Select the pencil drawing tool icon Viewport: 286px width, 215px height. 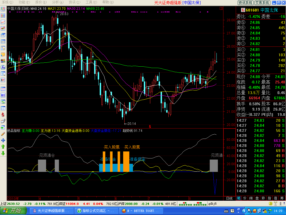(3, 134)
